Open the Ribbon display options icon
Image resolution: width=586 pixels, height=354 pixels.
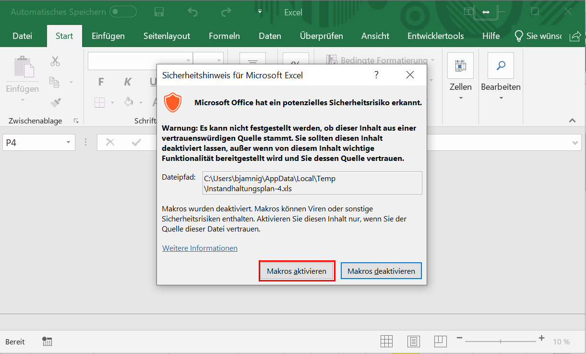point(469,12)
